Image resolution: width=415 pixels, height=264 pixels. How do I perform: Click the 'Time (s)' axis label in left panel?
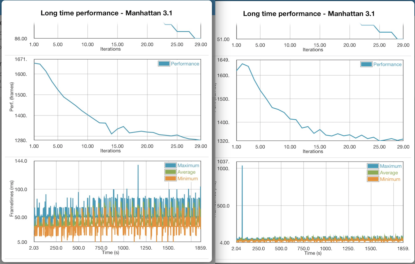click(110, 252)
